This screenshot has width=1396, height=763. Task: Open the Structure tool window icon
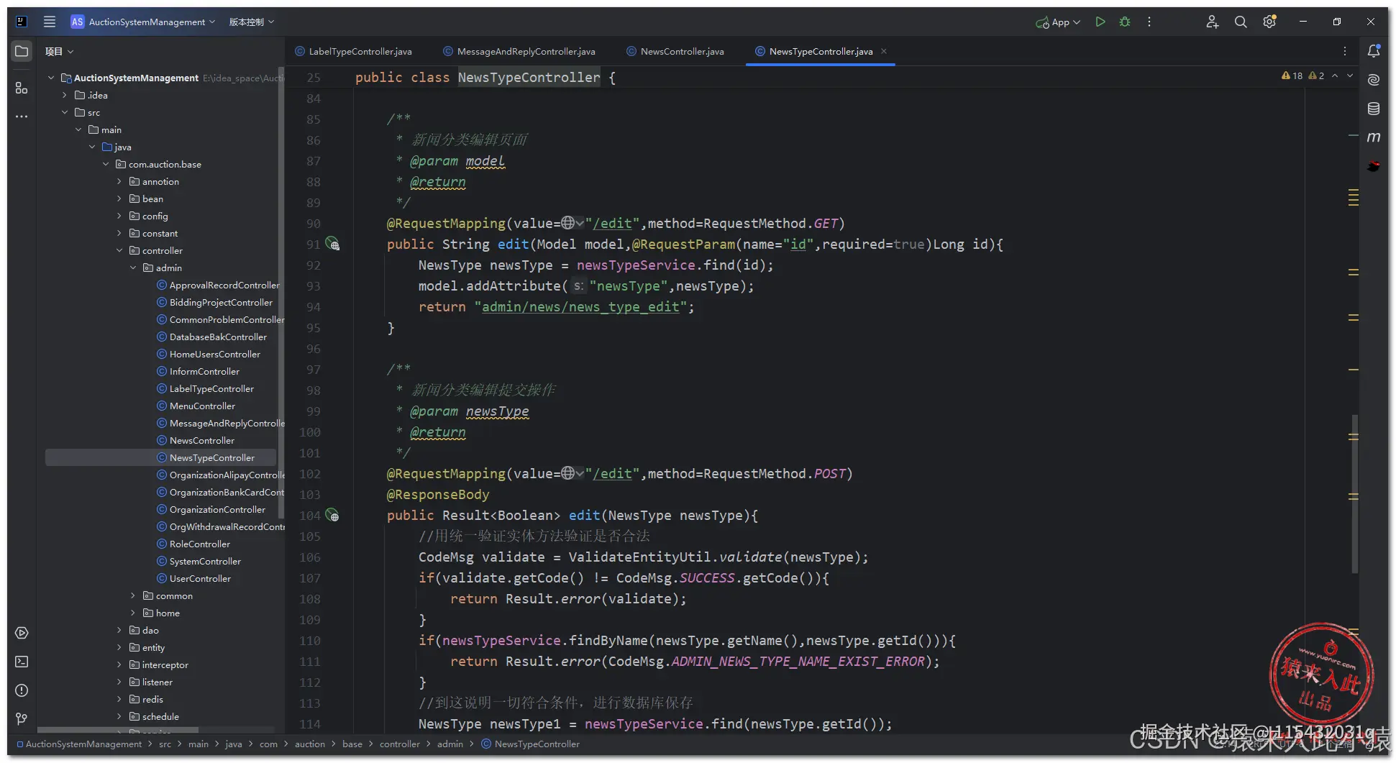pos(22,88)
